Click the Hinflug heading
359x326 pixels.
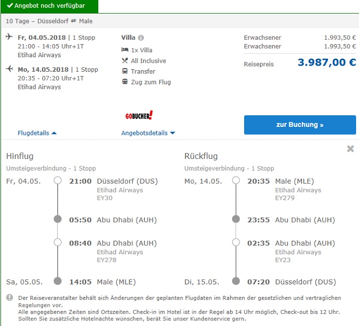20,156
